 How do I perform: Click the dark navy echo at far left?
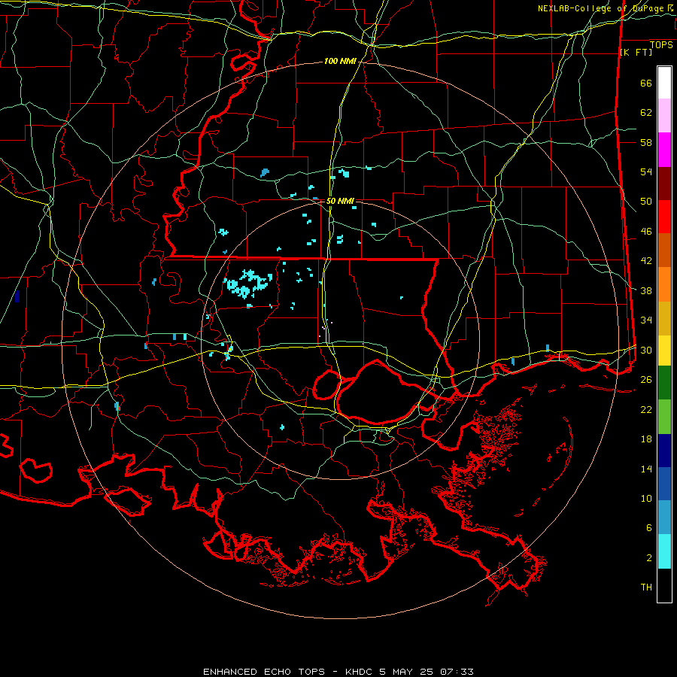[x=17, y=296]
